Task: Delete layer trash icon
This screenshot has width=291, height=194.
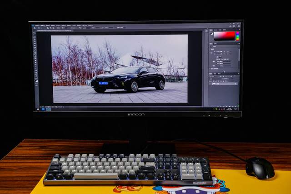Action: [x=236, y=106]
